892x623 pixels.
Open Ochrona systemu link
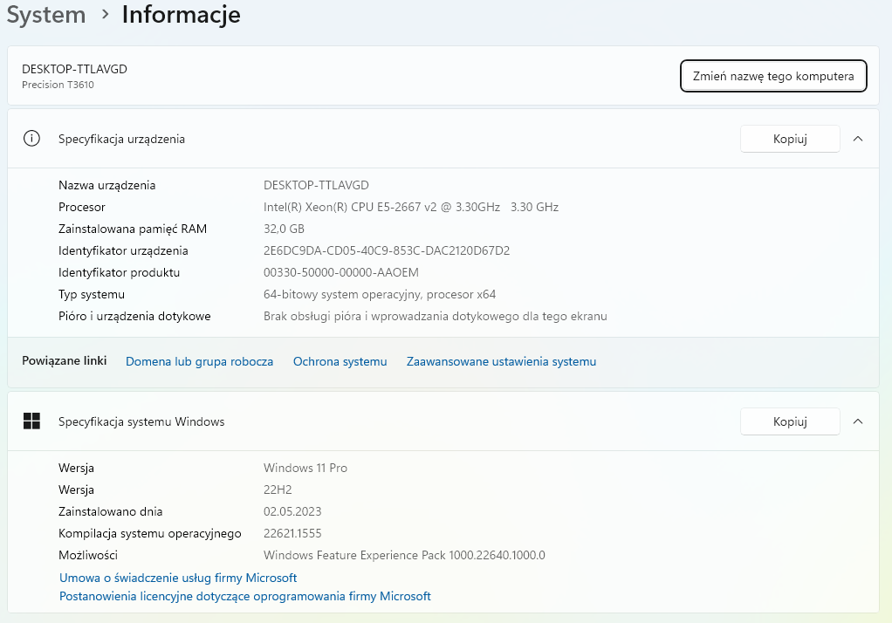pos(340,361)
